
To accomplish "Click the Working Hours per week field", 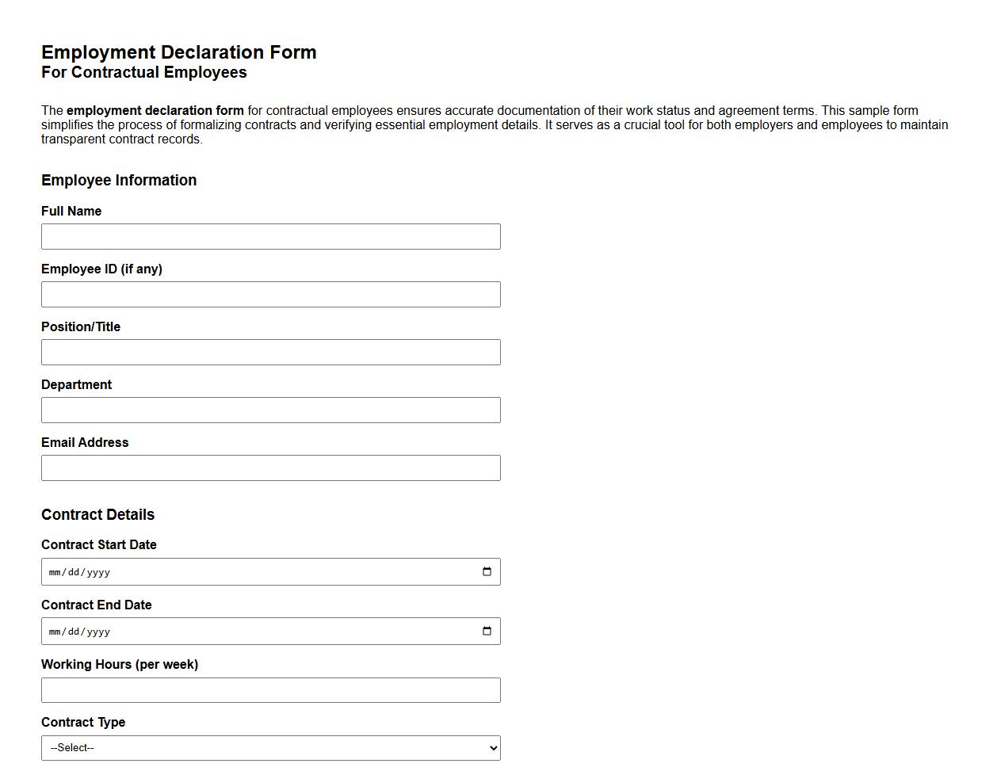I will tap(271, 689).
